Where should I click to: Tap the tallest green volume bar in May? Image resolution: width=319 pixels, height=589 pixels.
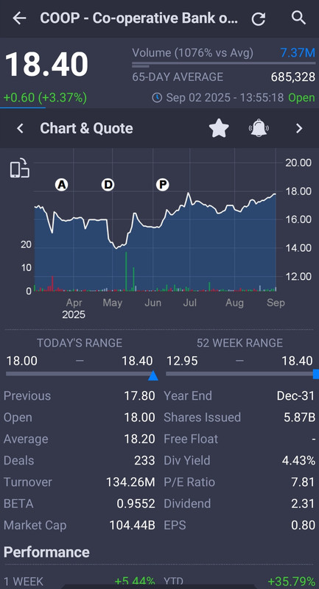coord(126,271)
